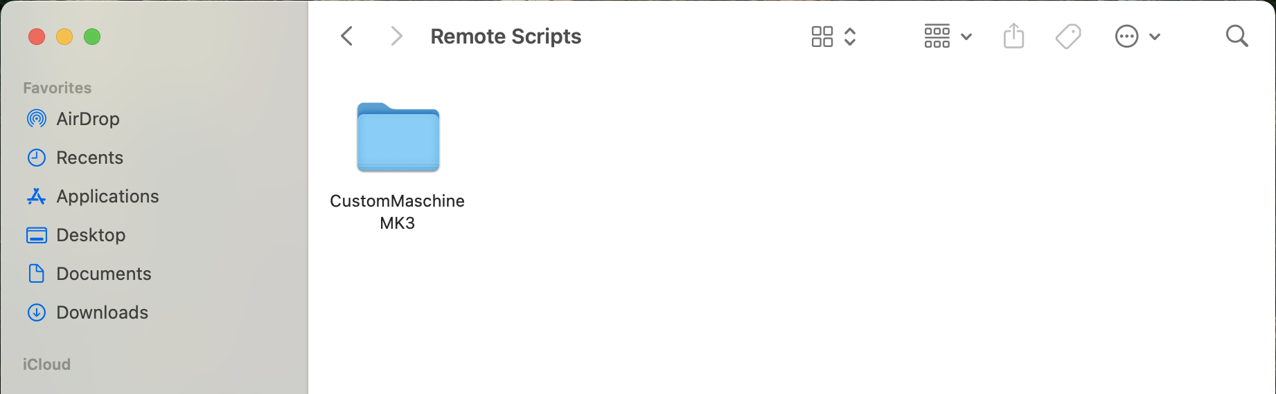Click the Edit Tags icon
Image resolution: width=1276 pixels, height=394 pixels.
tap(1068, 36)
